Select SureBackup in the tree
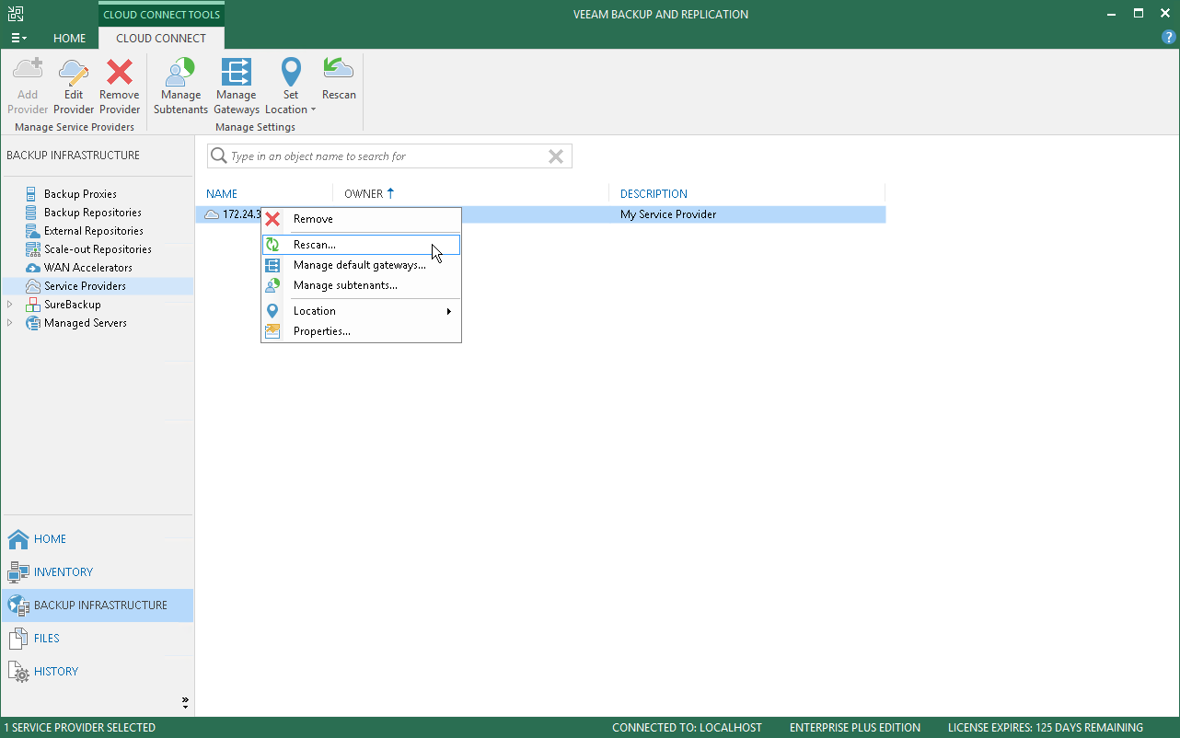The image size is (1180, 738). tap(73, 305)
